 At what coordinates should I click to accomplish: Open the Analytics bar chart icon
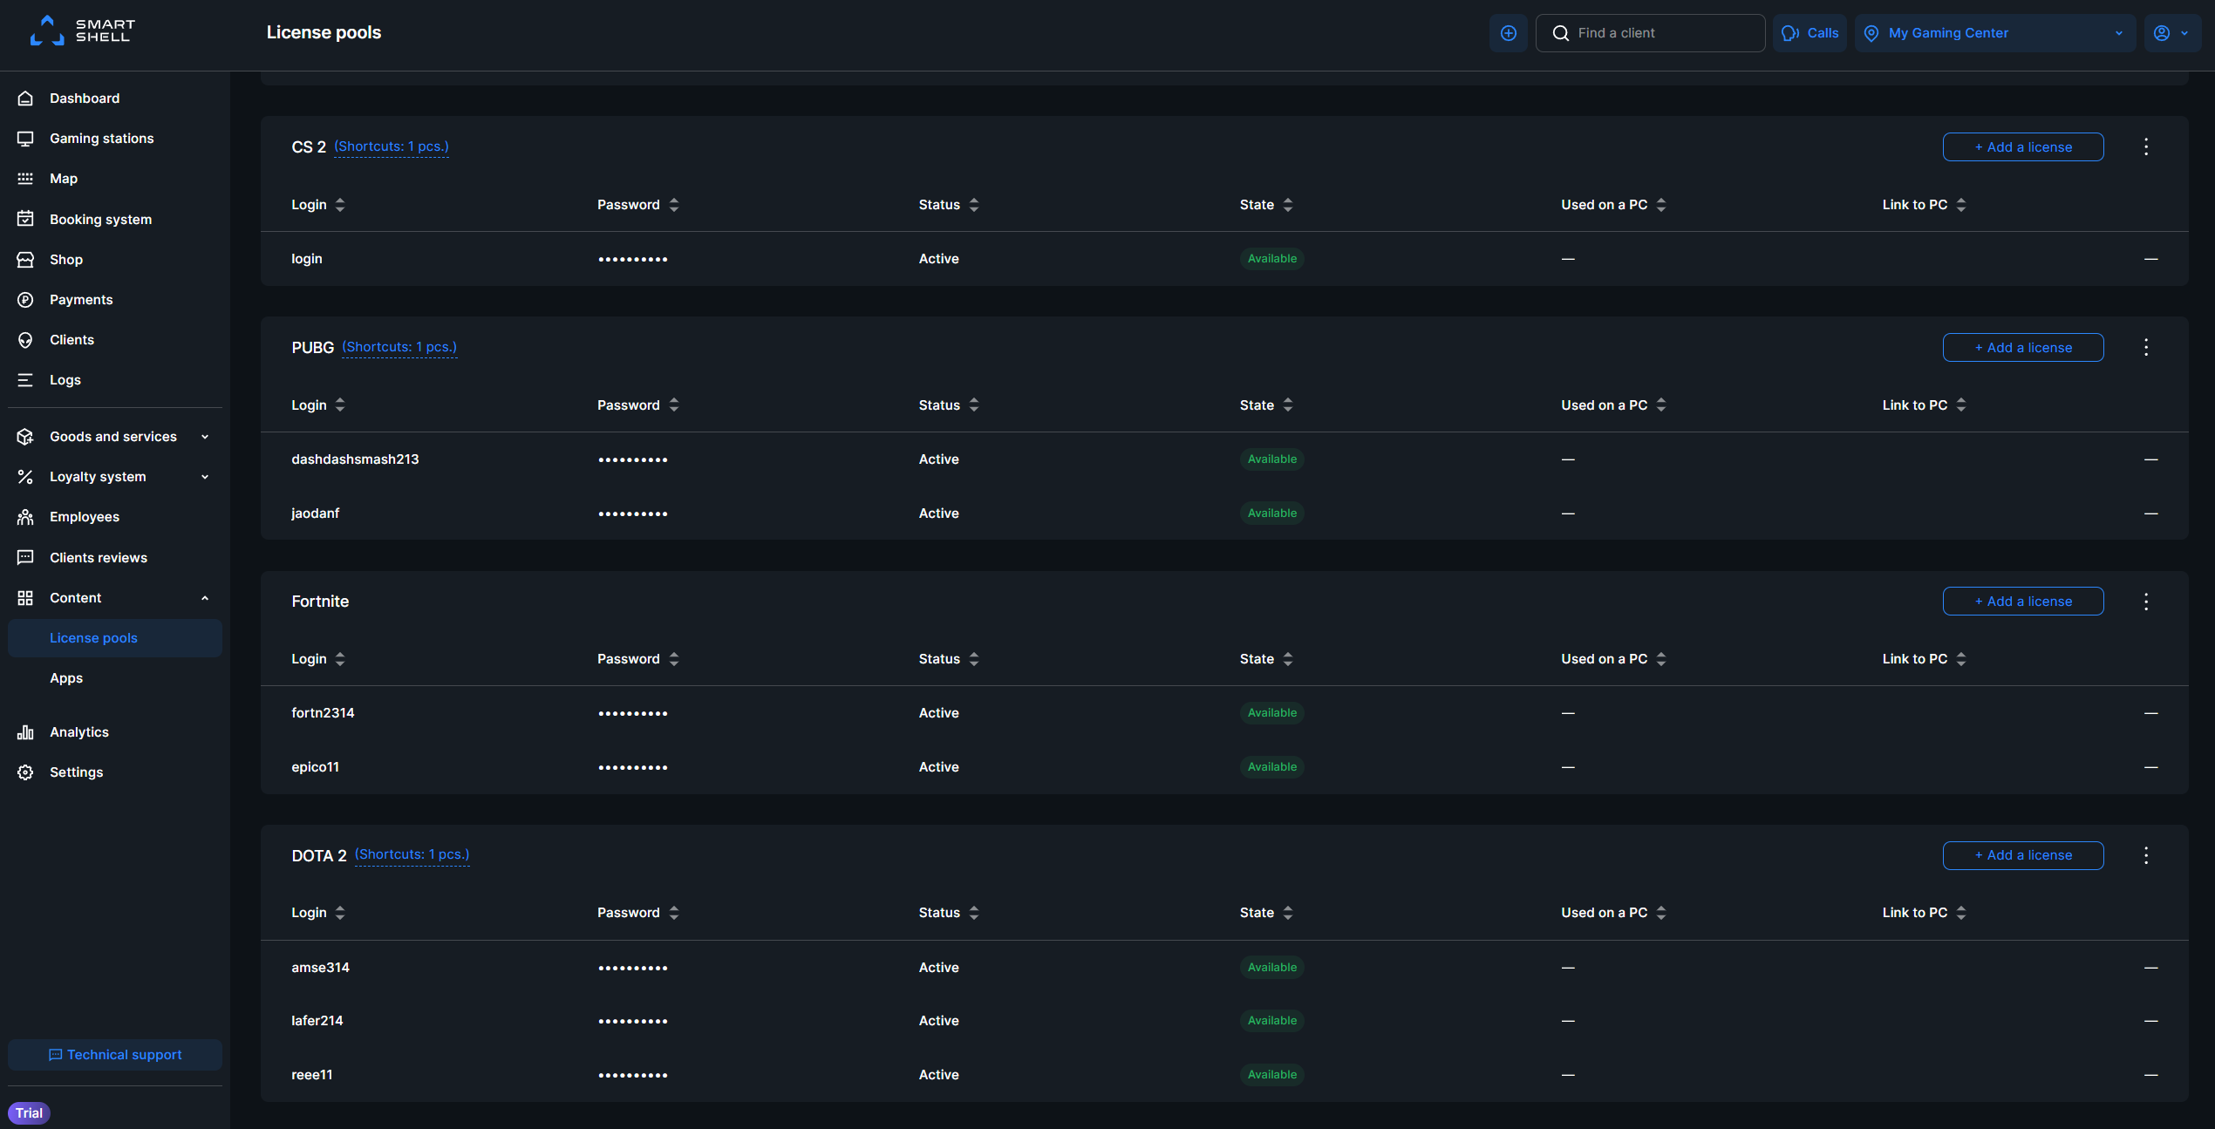point(25,732)
